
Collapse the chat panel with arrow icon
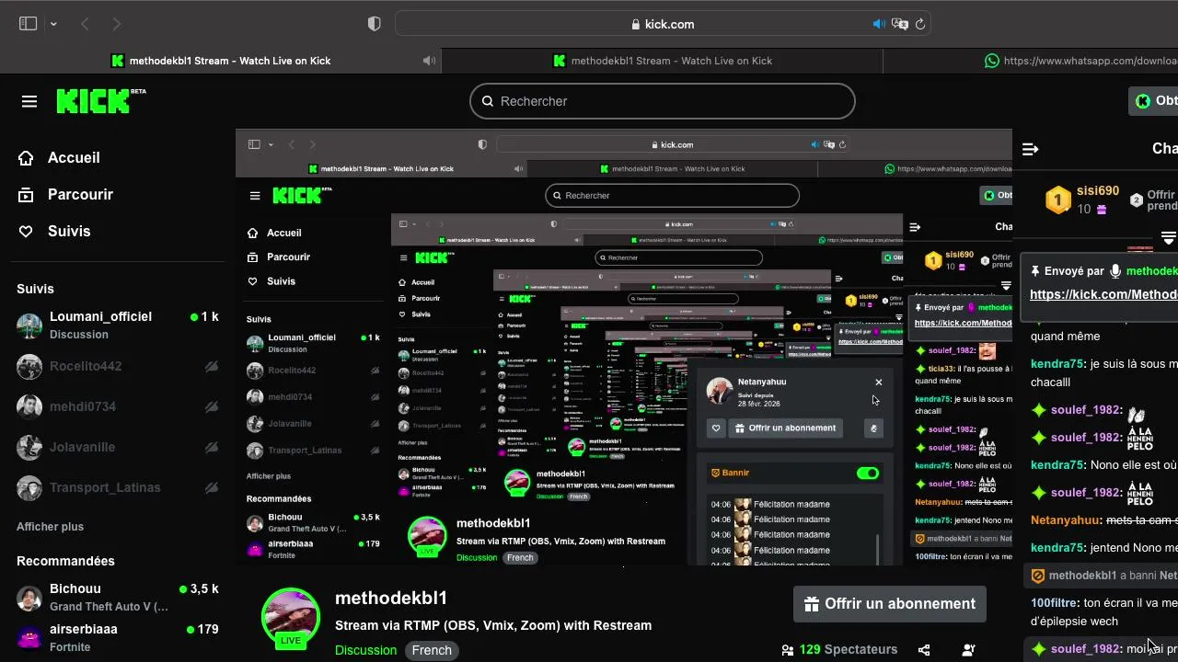[1031, 149]
